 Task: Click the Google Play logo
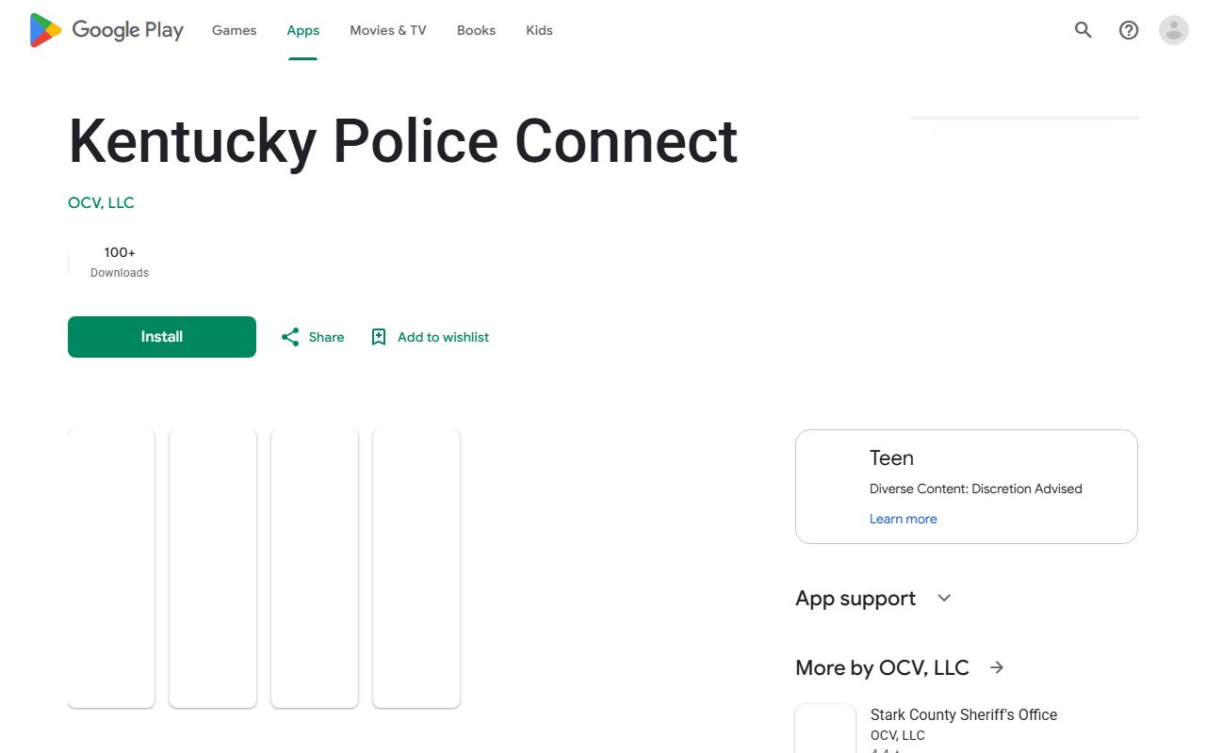point(106,30)
